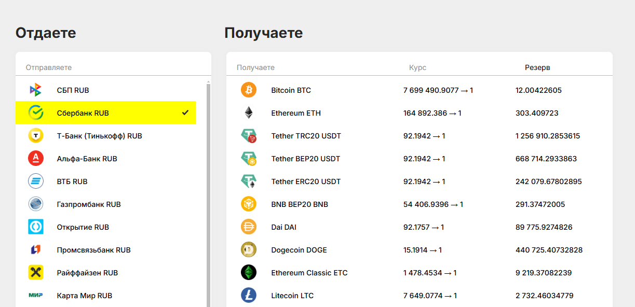Screen dimensions: 635x307
Task: Select Промсвязьбанк RUB payment option
Action: coord(106,250)
